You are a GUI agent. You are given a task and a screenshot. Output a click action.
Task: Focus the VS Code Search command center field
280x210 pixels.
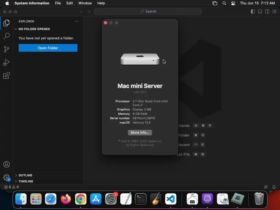148,11
